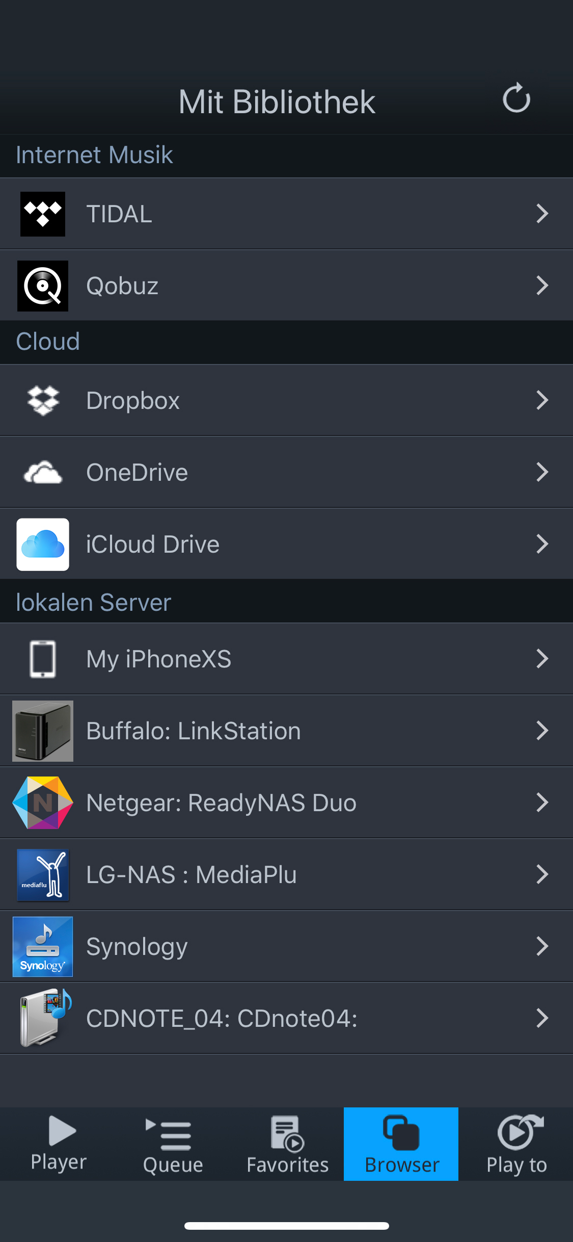573x1242 pixels.
Task: Tap the refresh library icon
Action: click(516, 97)
